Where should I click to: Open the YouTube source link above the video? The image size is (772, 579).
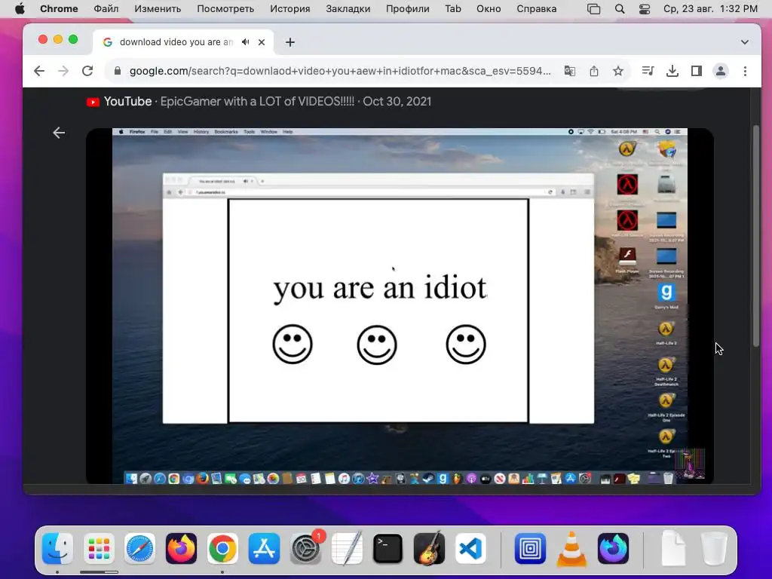(x=259, y=102)
